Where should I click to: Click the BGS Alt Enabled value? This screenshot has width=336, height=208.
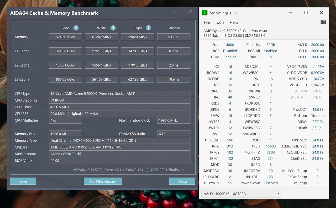tap(271, 51)
